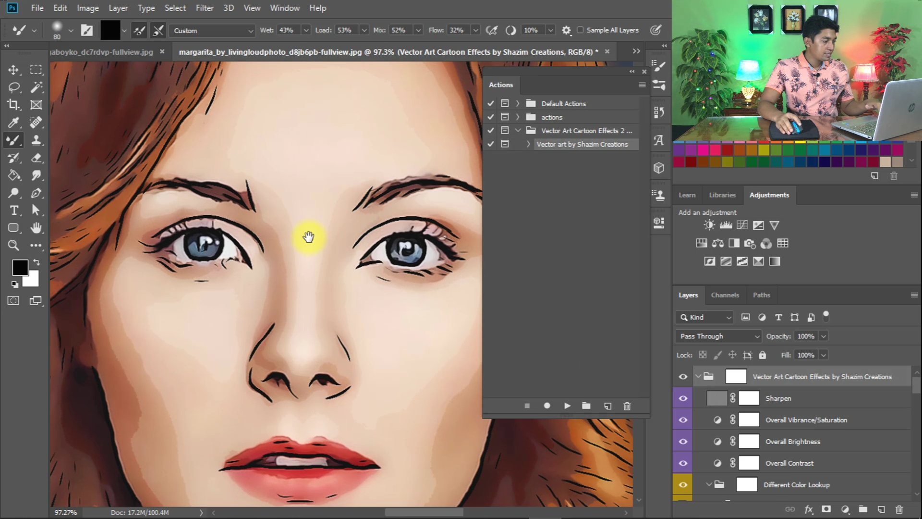Select the Clone Stamp tool

pyautogui.click(x=36, y=140)
